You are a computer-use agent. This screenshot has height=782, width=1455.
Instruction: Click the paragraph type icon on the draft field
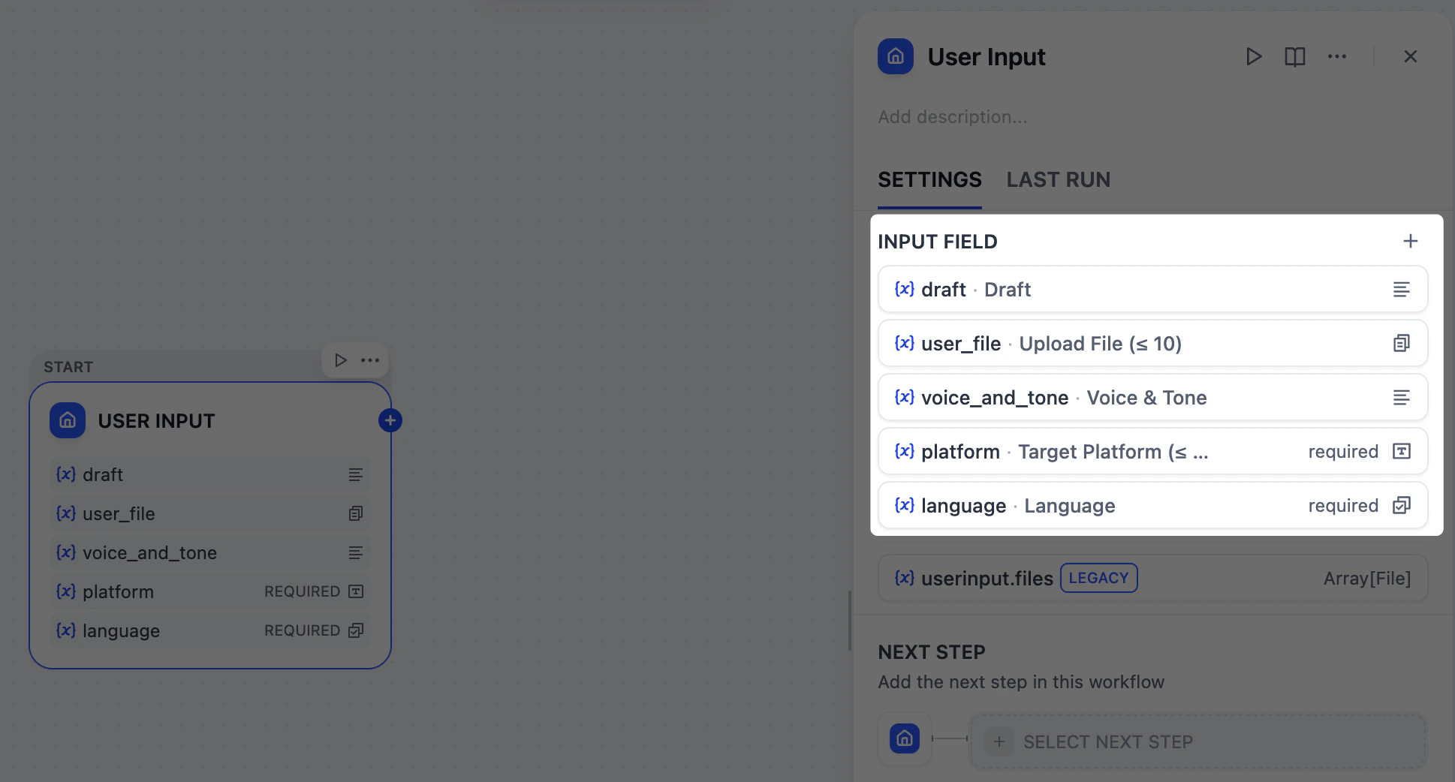pos(1402,289)
